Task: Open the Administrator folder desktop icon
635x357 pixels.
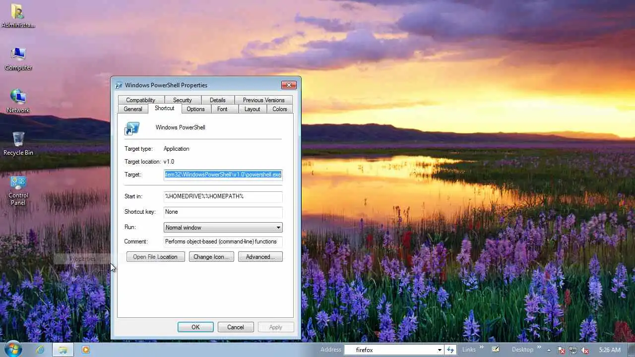Action: (x=18, y=16)
